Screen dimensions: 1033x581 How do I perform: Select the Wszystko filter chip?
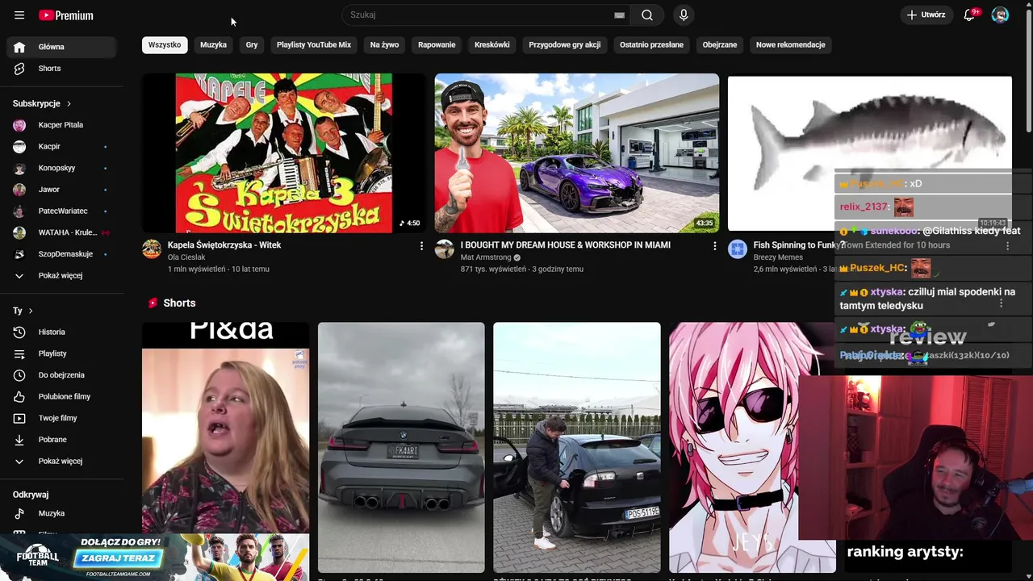pos(165,45)
